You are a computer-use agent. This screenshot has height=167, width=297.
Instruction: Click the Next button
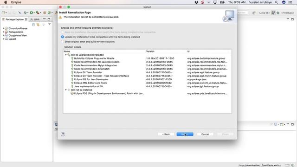(185, 134)
